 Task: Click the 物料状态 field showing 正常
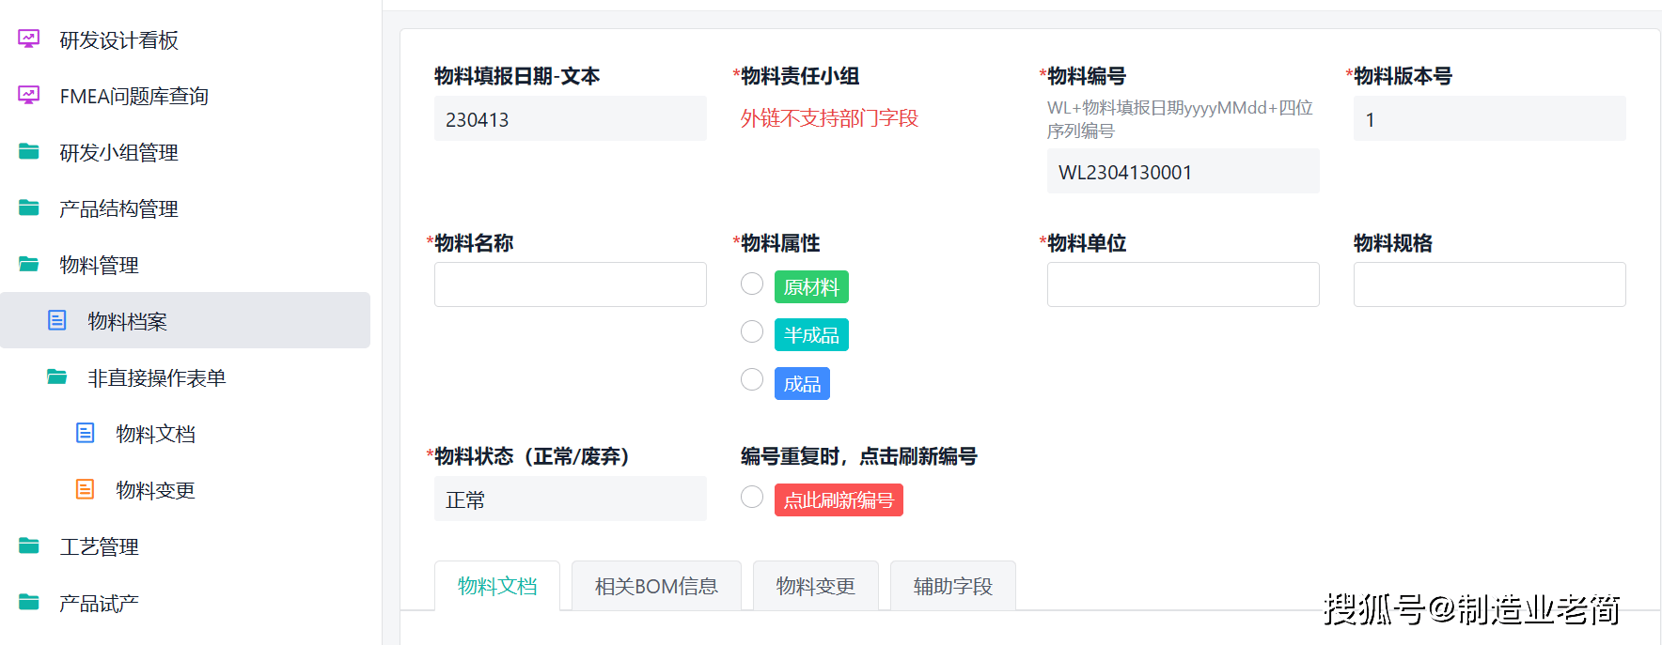(x=571, y=499)
